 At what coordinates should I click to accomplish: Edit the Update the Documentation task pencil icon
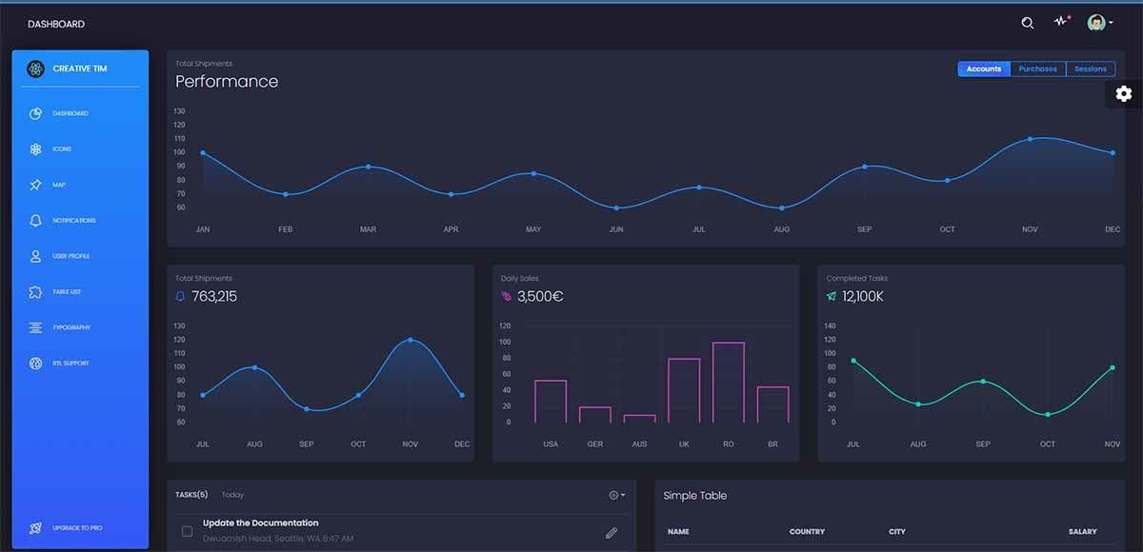point(612,533)
